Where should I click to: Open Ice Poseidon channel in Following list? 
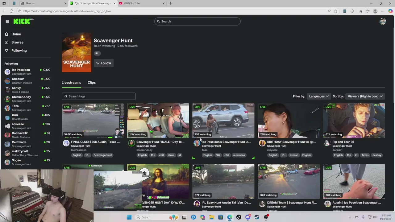point(27,72)
